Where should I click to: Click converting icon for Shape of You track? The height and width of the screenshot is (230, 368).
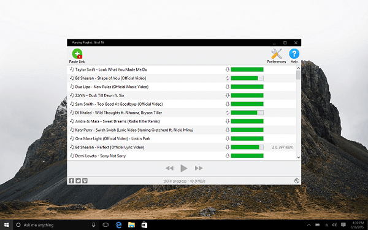tap(227, 78)
